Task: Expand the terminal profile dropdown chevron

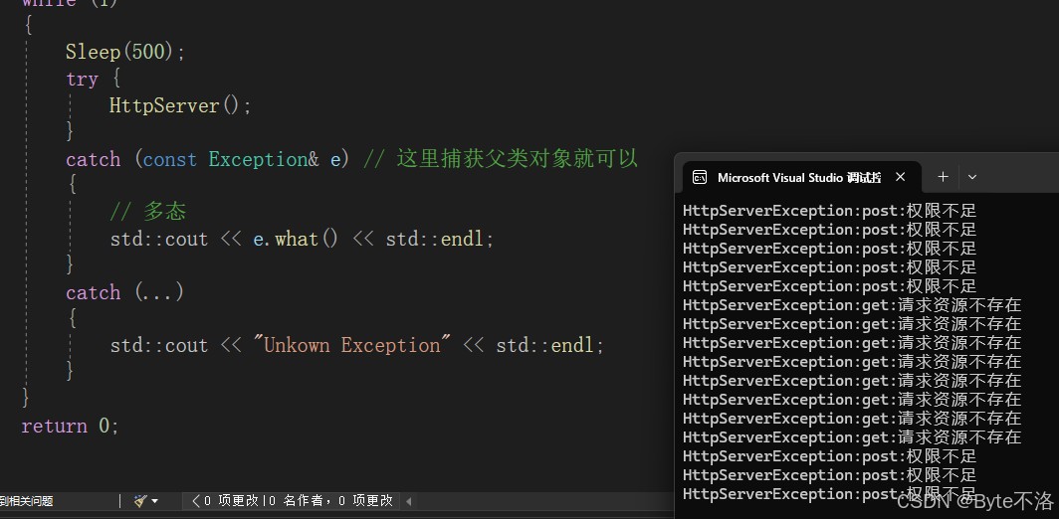Action: tap(972, 177)
